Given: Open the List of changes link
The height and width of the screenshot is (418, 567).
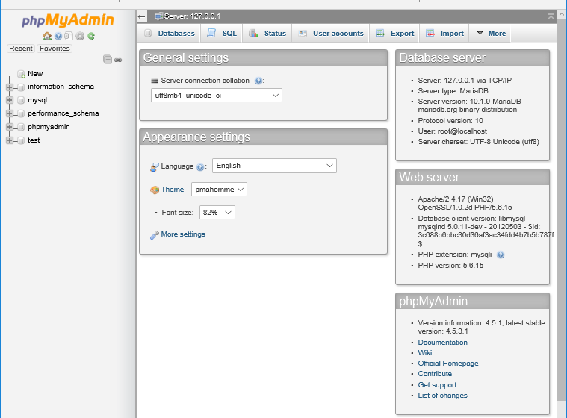Looking at the screenshot, I should click(x=442, y=396).
